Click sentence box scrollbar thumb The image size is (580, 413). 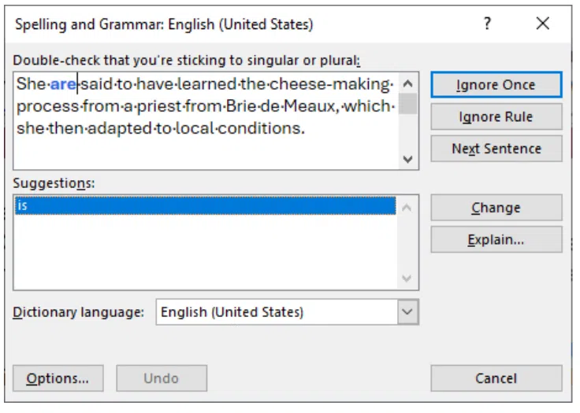pos(407,103)
